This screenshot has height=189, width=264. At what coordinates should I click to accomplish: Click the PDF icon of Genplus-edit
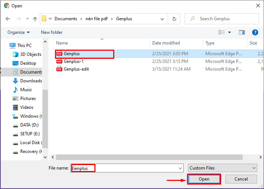[59, 69]
